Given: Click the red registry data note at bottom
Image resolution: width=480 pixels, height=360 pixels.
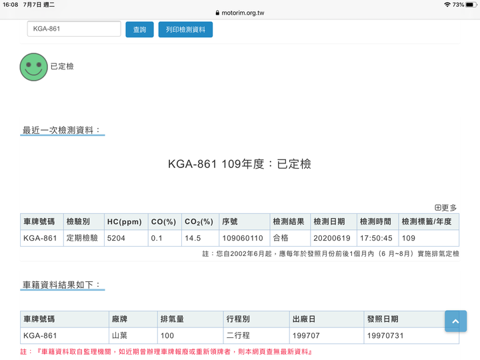Looking at the screenshot, I should pos(166,352).
